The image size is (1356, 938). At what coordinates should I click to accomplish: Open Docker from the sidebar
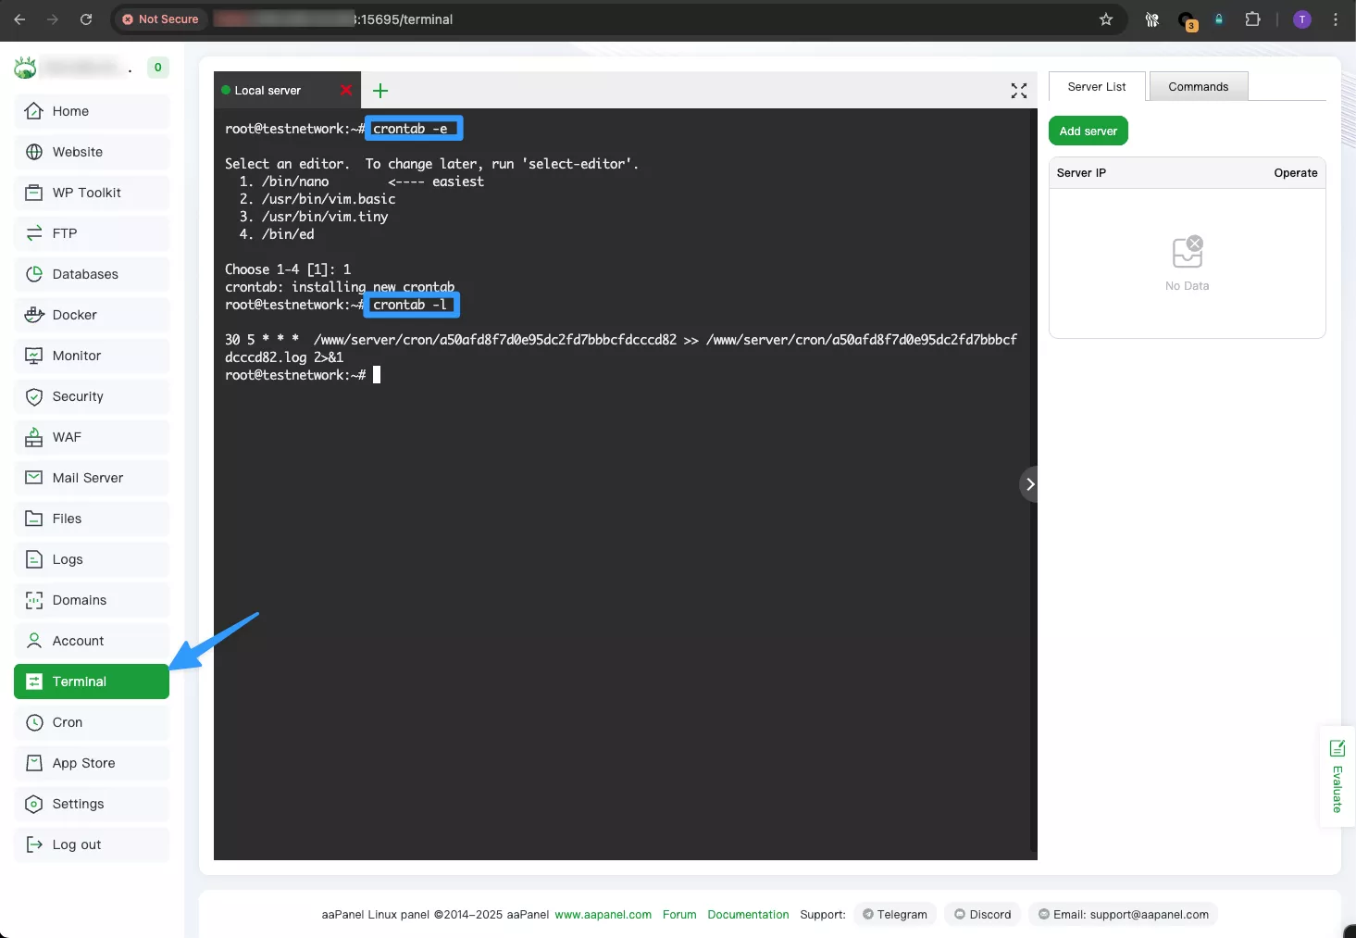92,315
